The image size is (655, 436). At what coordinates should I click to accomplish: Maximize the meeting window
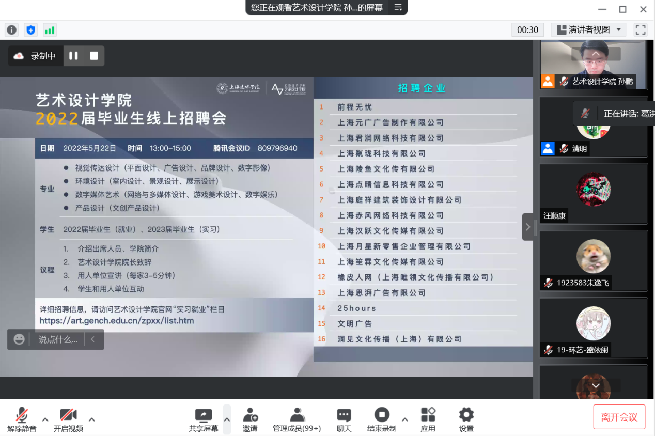coord(622,9)
